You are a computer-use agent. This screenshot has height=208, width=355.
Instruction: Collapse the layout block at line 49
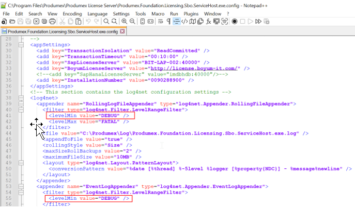21,163
